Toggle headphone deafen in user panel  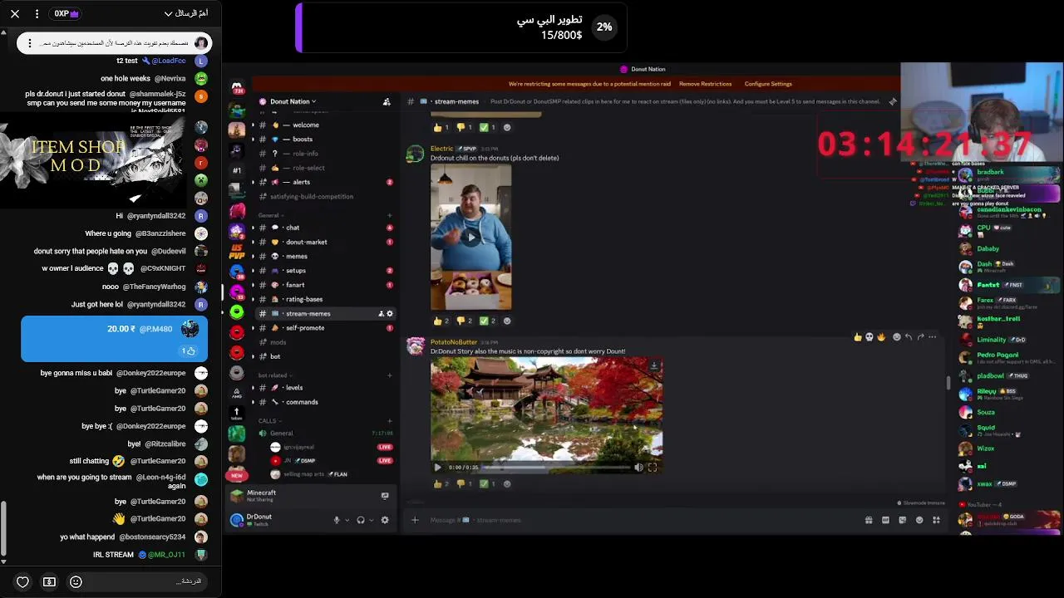click(x=361, y=520)
